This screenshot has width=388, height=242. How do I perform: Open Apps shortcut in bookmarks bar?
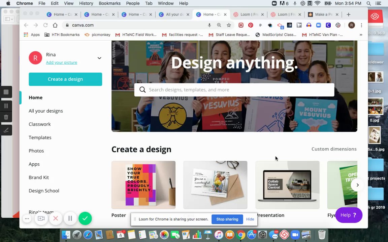pos(31,35)
